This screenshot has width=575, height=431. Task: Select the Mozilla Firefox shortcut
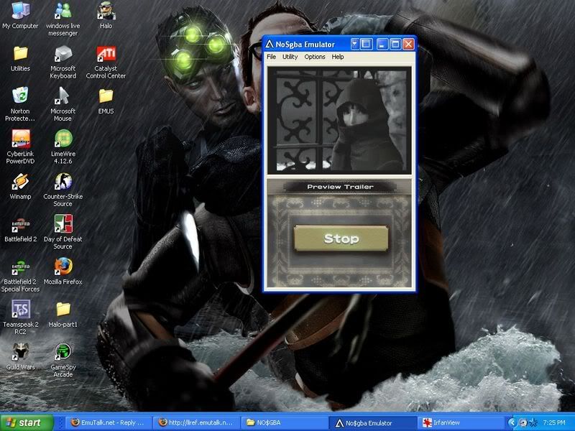point(63,272)
